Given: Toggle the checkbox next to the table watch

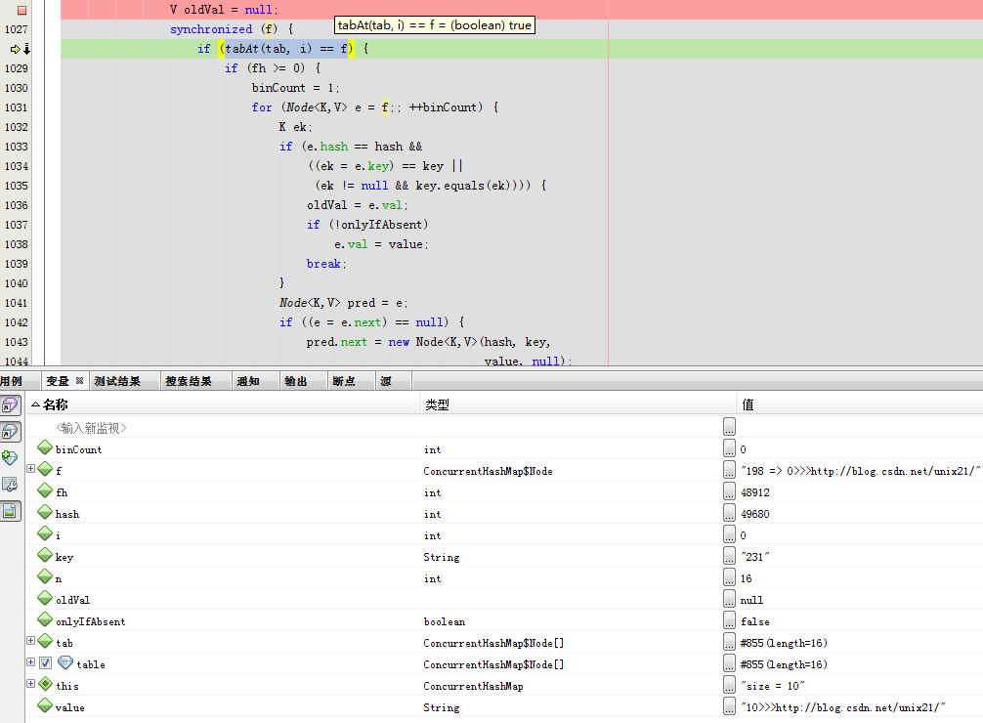Looking at the screenshot, I should click(45, 662).
